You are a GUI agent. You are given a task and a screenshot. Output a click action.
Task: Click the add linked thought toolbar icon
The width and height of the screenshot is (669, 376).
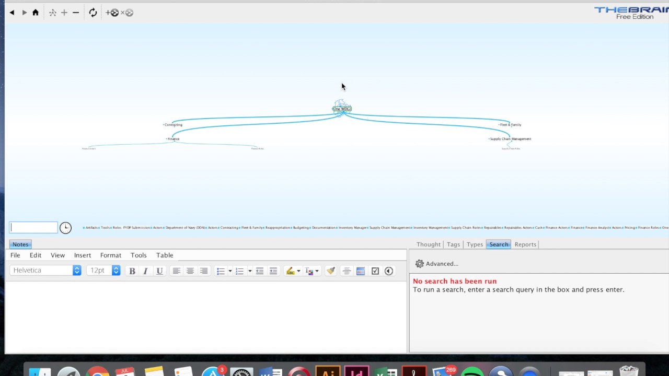(x=112, y=13)
